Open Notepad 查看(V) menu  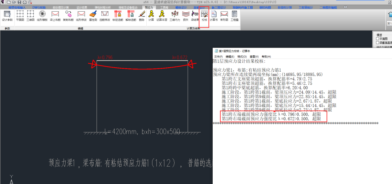click(254, 57)
